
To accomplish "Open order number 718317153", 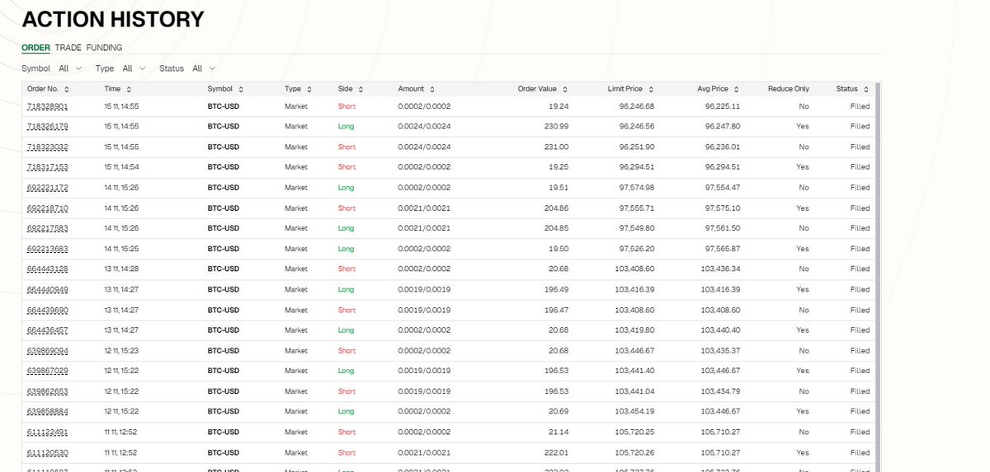I will 47,167.
